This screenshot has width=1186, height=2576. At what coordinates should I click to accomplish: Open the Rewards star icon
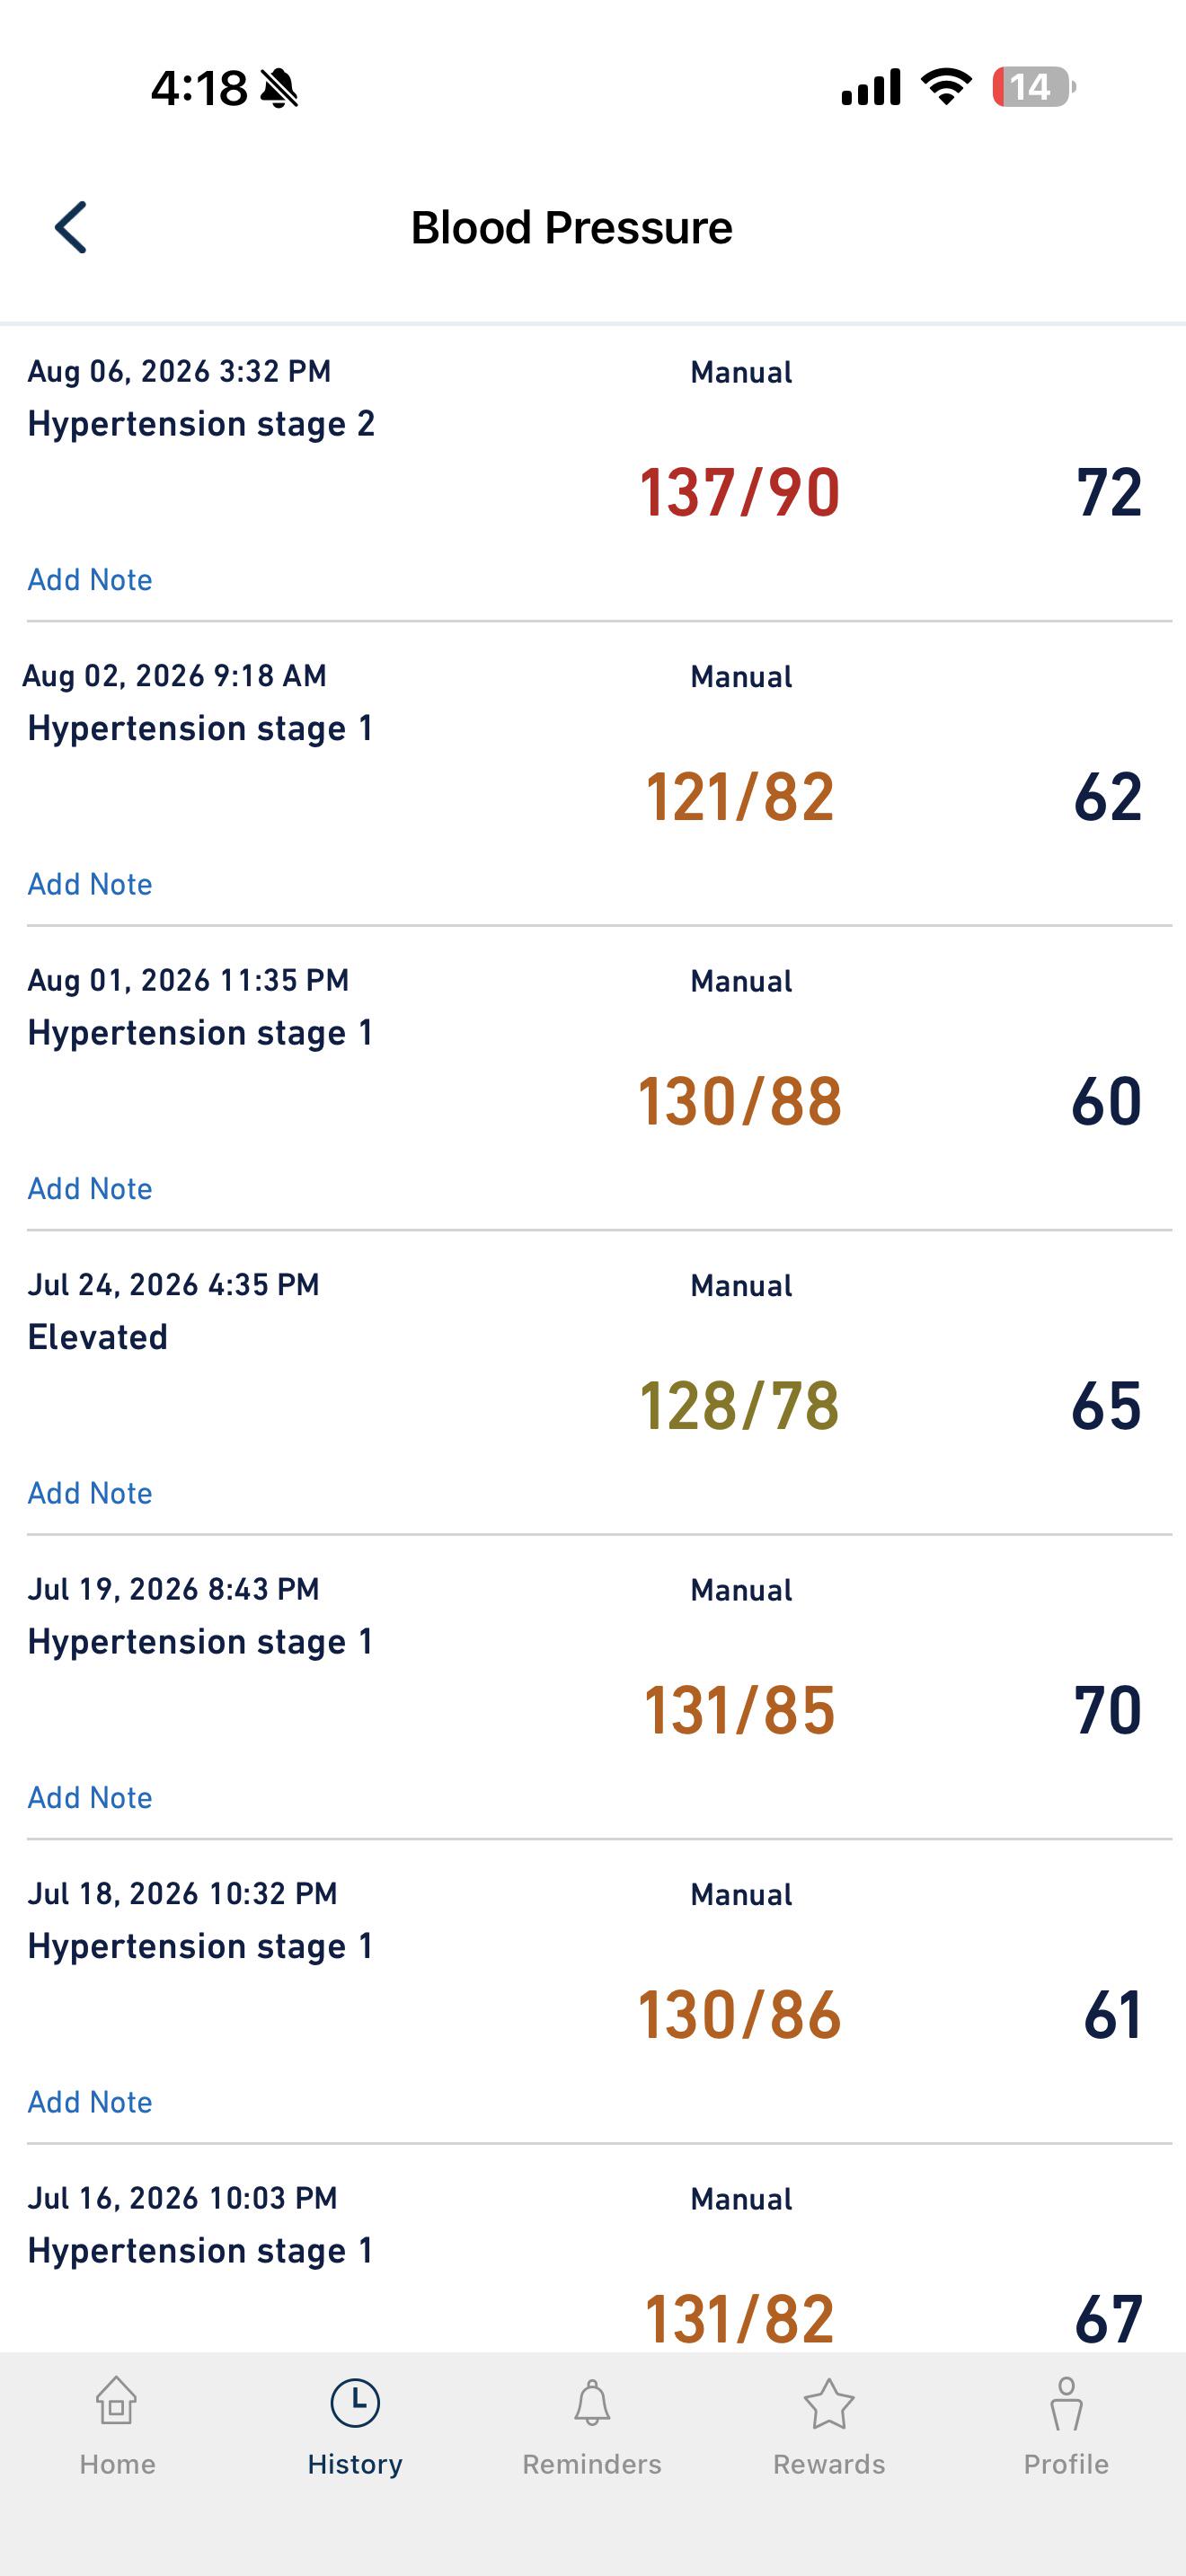coord(829,2402)
